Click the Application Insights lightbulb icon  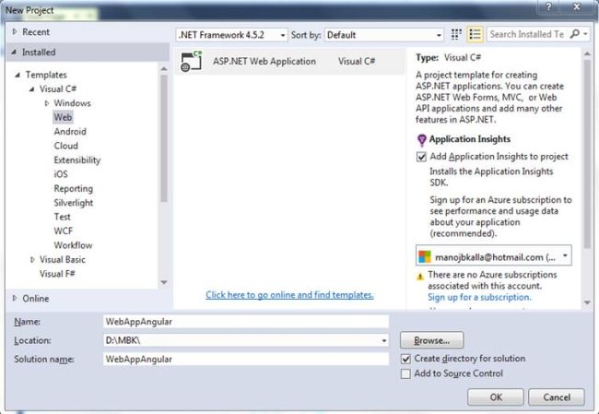(421, 140)
